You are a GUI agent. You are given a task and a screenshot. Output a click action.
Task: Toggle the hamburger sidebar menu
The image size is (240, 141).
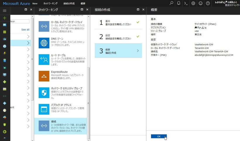pyautogui.click(x=4, y=11)
